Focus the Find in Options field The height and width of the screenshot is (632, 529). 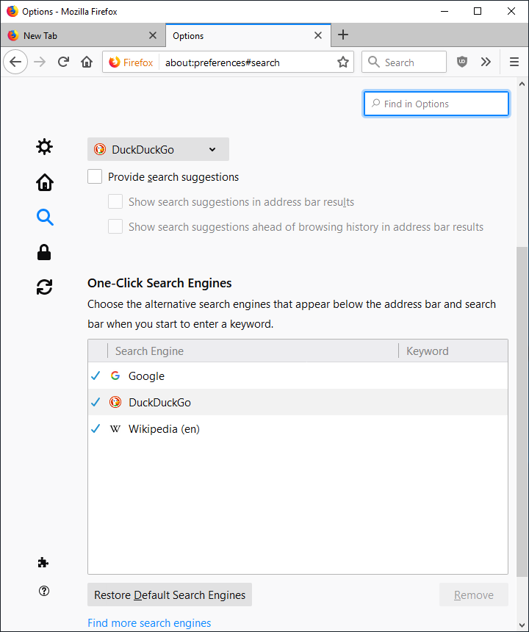(436, 104)
